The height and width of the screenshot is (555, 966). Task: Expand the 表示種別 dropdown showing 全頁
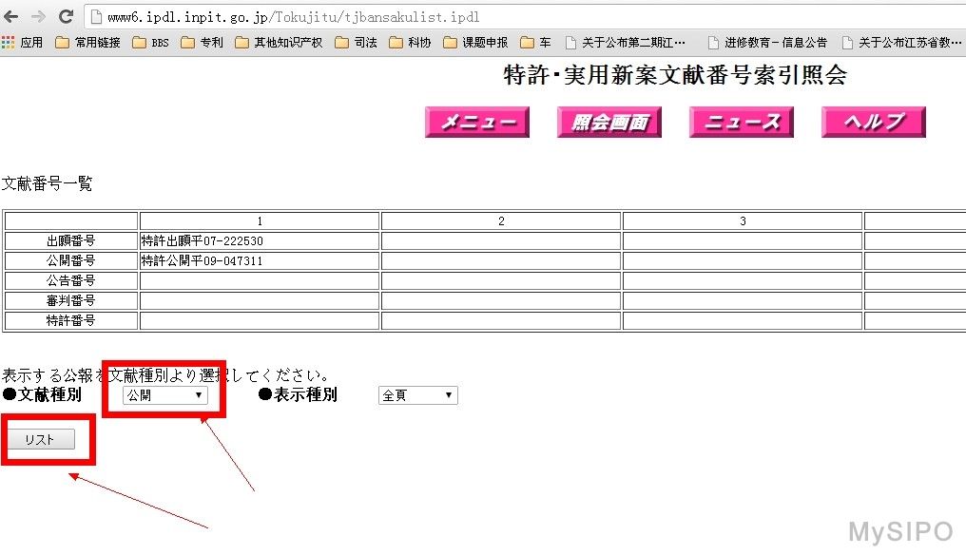click(417, 395)
